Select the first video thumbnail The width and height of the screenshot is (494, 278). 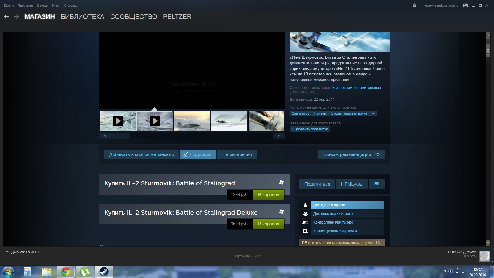118,121
